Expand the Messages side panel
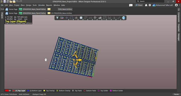The height and width of the screenshot is (96, 181). [x=179, y=37]
